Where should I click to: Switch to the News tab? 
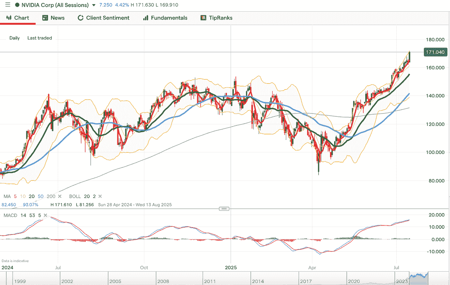tap(53, 18)
